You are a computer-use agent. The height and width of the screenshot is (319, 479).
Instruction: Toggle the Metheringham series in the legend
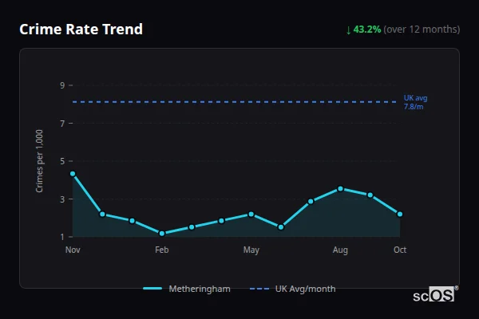click(187, 289)
